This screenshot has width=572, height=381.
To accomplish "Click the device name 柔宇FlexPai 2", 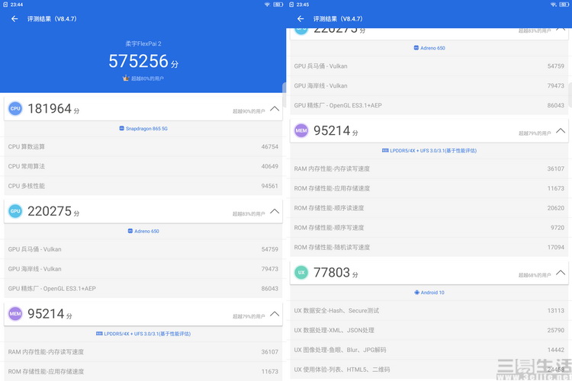I will 143,43.
